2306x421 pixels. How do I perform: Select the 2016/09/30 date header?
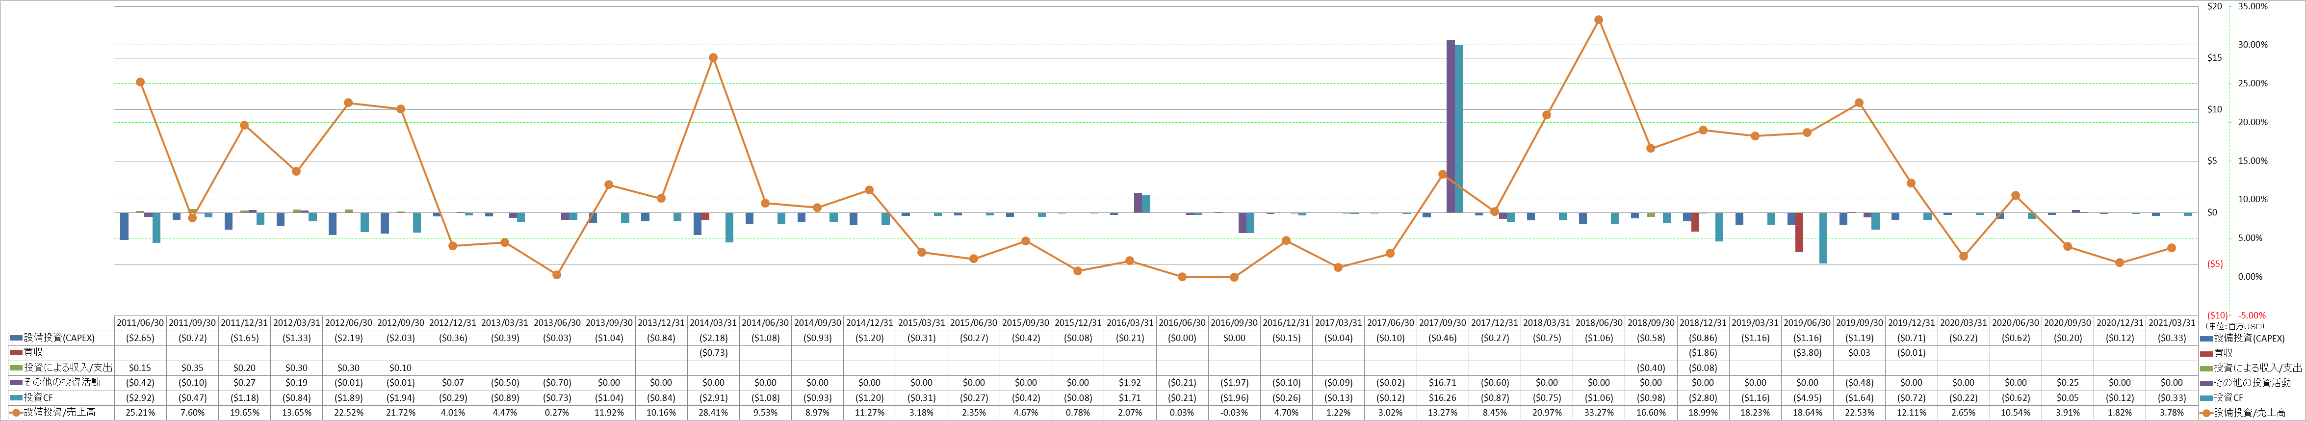(x=1235, y=323)
